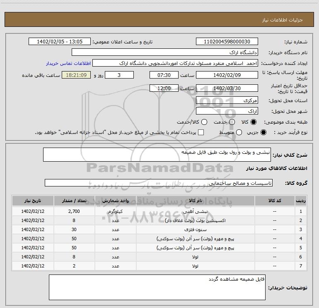Click the واحد شمارش column header
Screen dimensions: 319x308
(x=115, y=201)
